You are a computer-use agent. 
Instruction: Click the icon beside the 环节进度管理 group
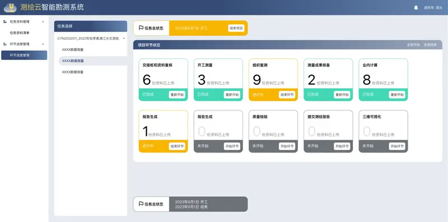(5, 44)
